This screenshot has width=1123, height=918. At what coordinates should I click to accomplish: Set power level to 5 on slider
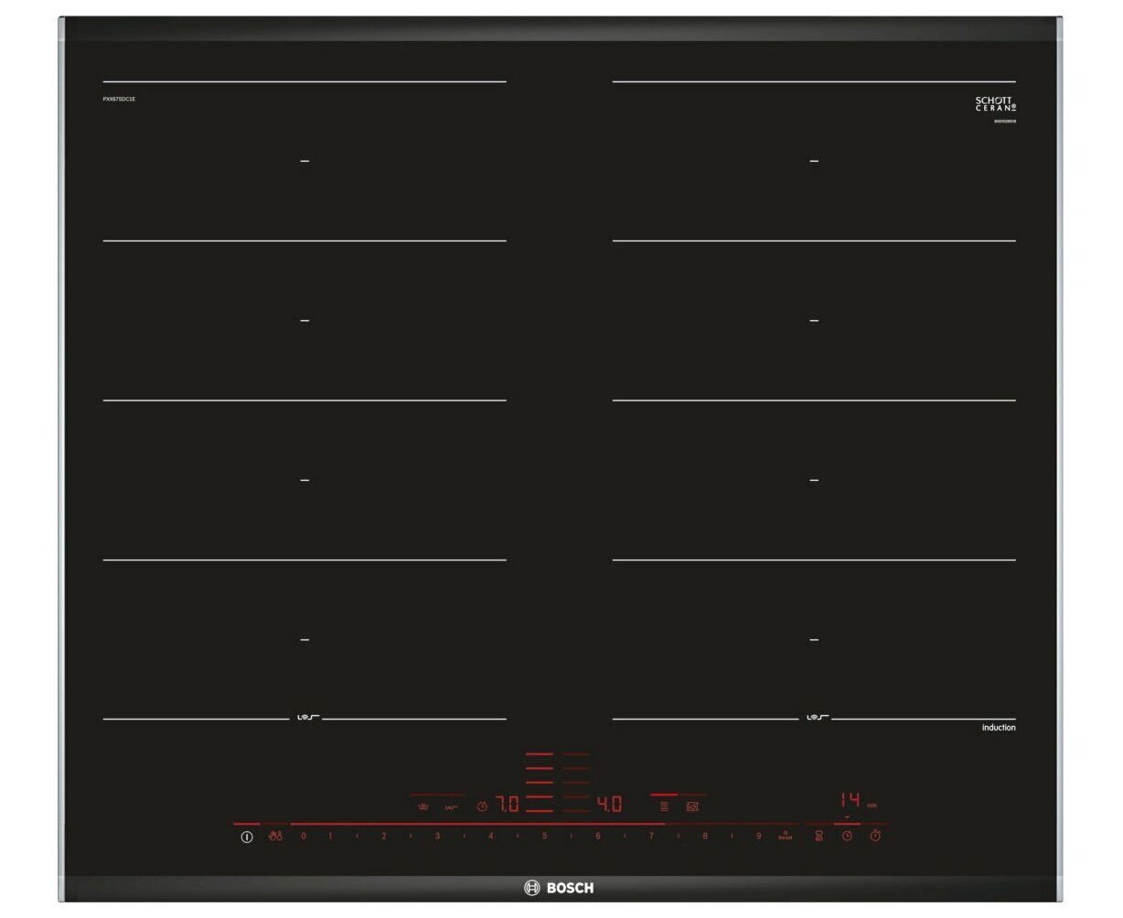tap(544, 836)
